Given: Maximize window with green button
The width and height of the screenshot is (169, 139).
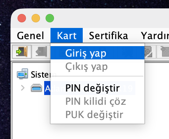Looking at the screenshot, I should point(50,18).
